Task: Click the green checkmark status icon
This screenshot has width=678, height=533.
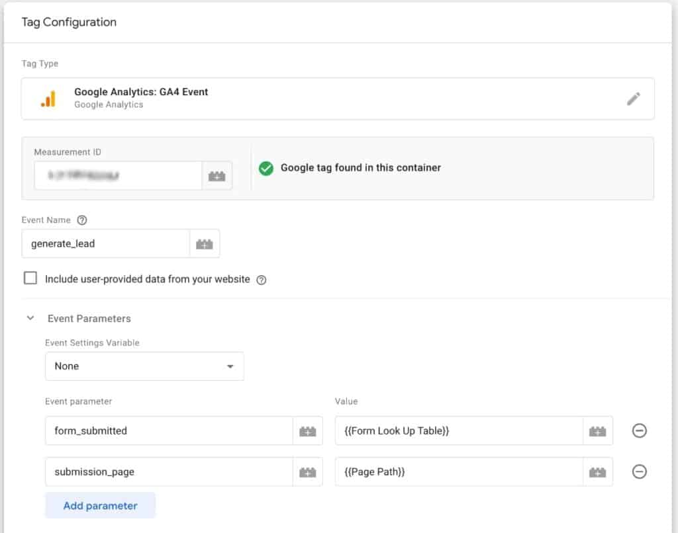Action: pyautogui.click(x=266, y=169)
